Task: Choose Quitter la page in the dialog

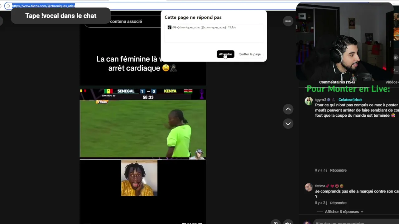Action: click(x=249, y=54)
